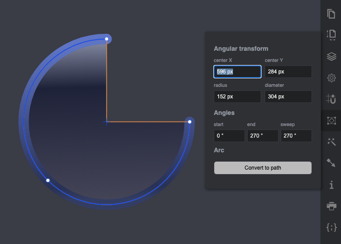Click the center X input field
The width and height of the screenshot is (341, 244).
237,72
